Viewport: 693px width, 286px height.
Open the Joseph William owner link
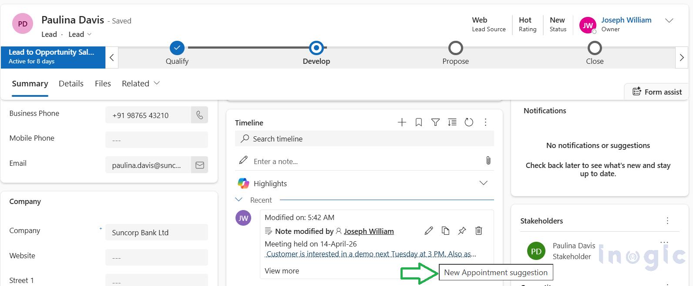(x=626, y=20)
